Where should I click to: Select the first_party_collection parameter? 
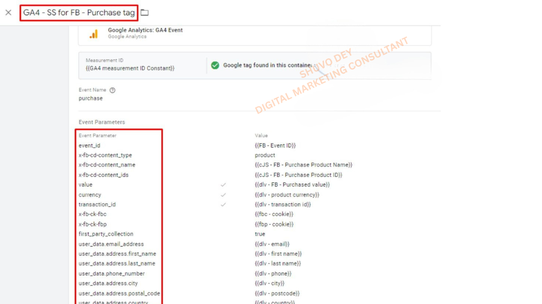click(106, 234)
